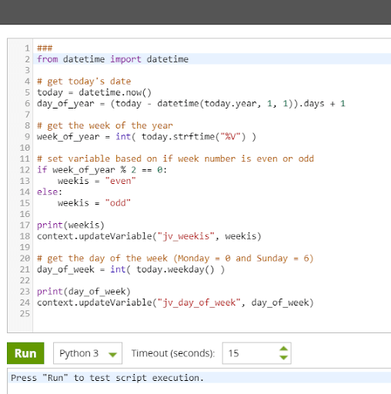Click the 'Timeout (seconds):' label
The image size is (391, 394).
[173, 353]
